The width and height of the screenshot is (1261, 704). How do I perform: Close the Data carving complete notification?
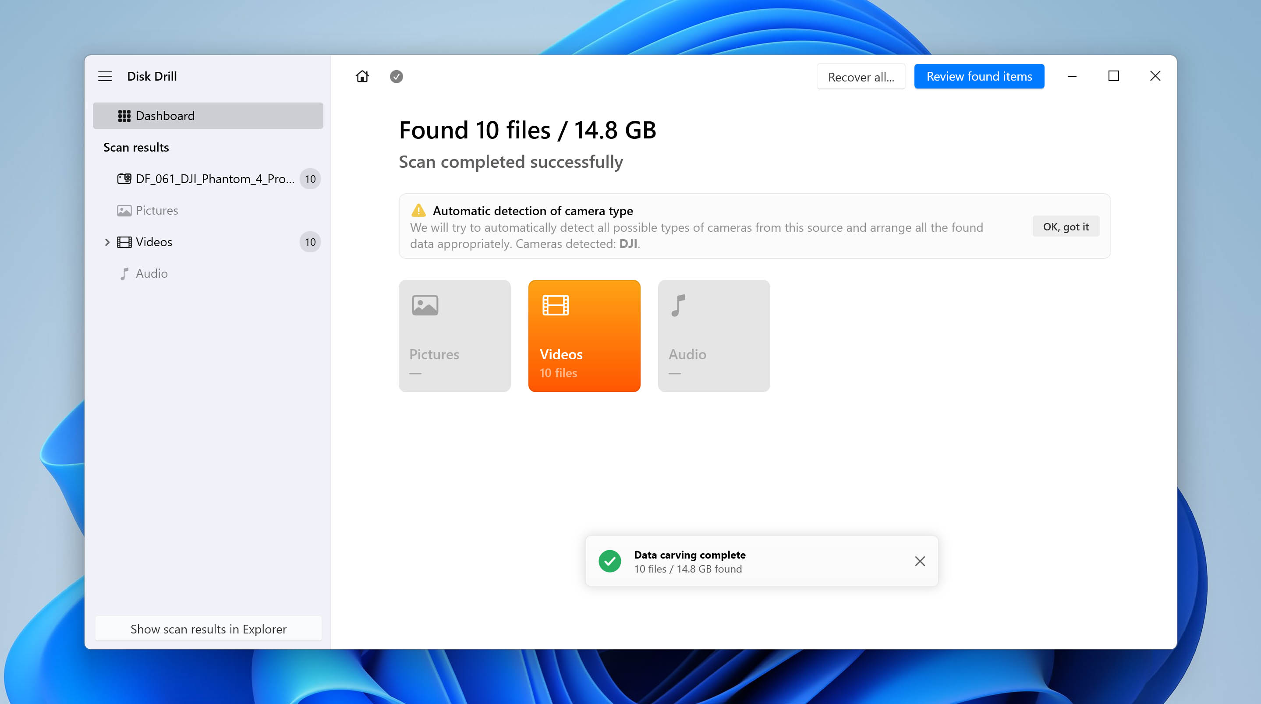tap(920, 561)
